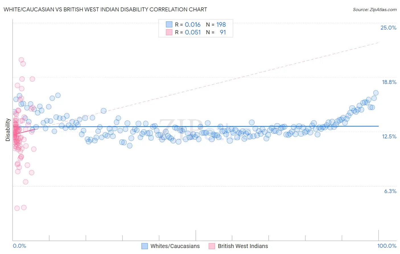
Task: Click the pink British West Indians legend swatch
Action: (x=212, y=246)
